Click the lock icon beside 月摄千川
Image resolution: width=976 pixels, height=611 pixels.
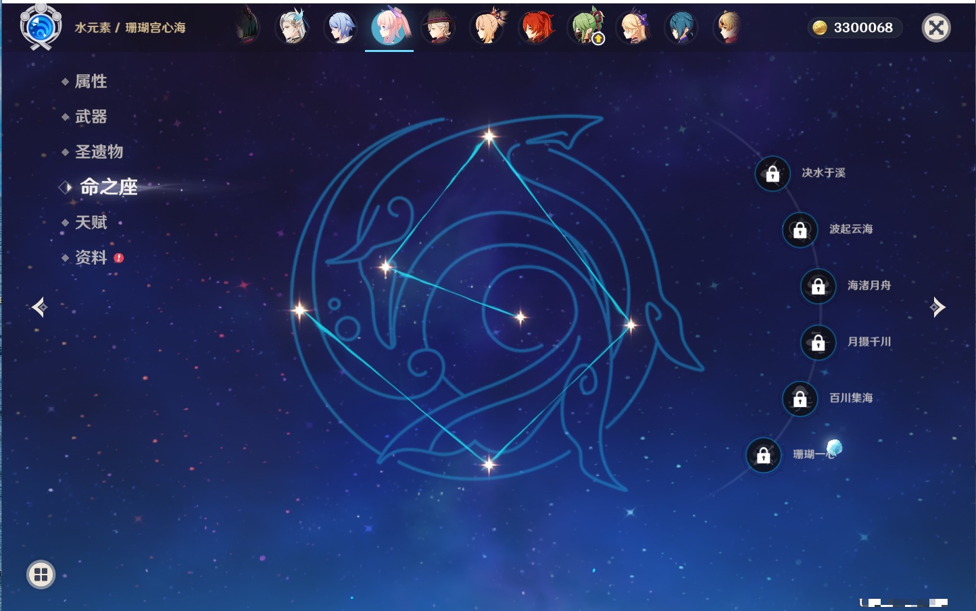(819, 342)
